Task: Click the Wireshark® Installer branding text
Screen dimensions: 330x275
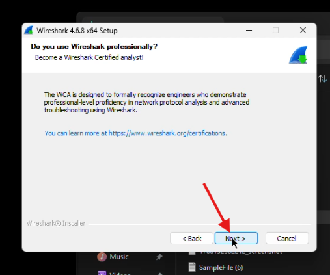Action: tap(56, 223)
